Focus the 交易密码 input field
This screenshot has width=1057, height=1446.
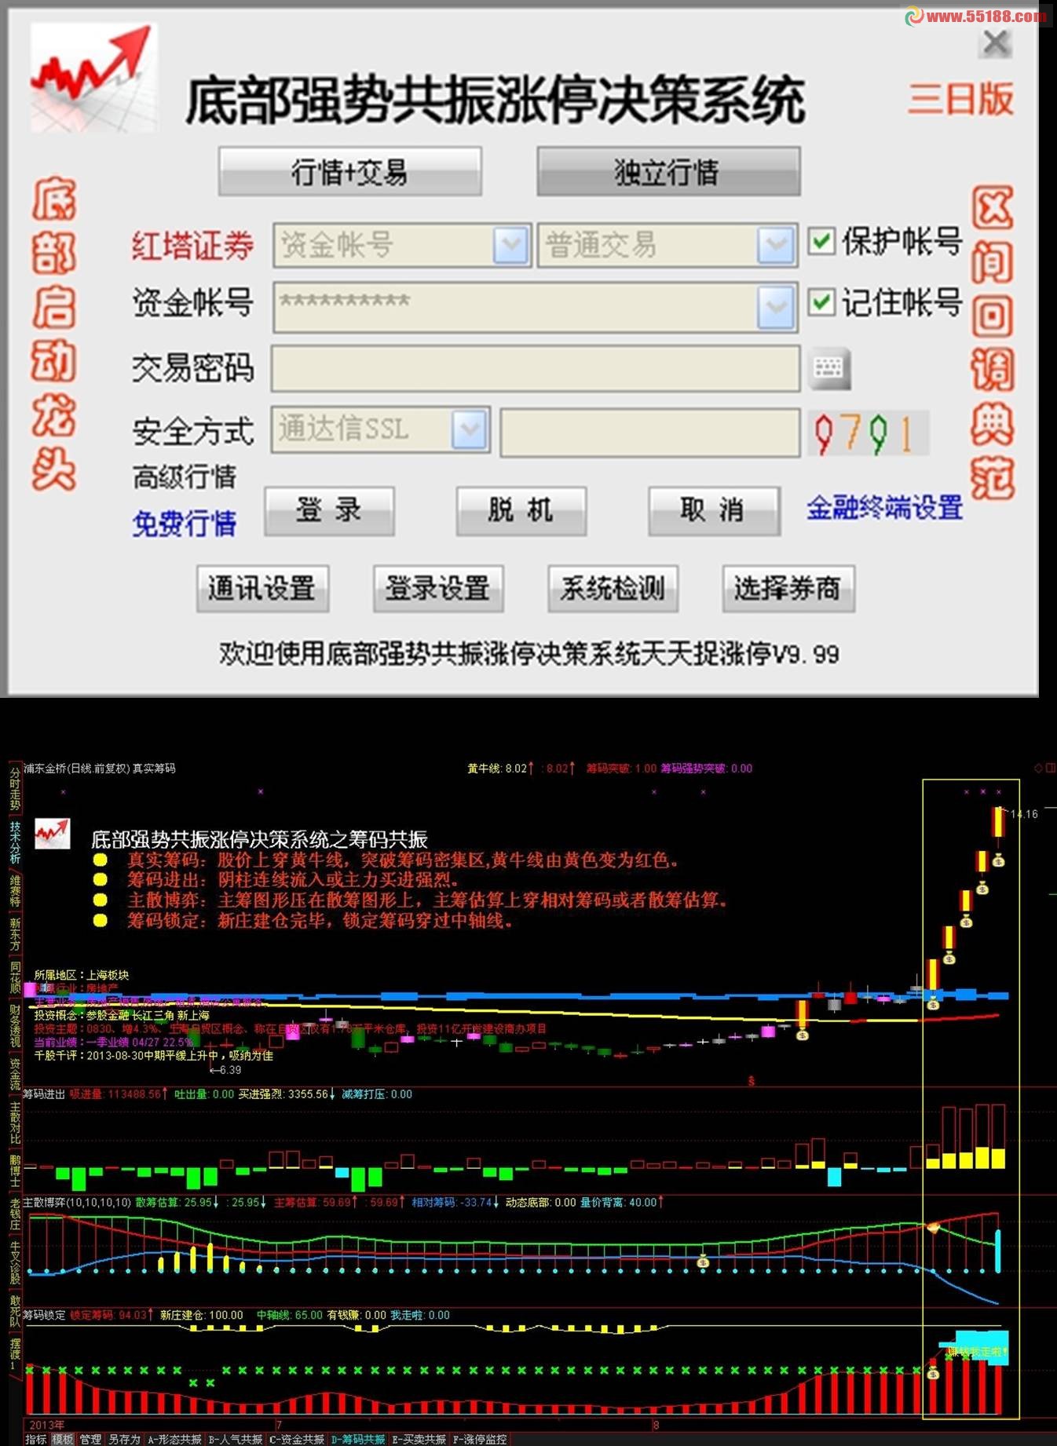click(x=536, y=368)
